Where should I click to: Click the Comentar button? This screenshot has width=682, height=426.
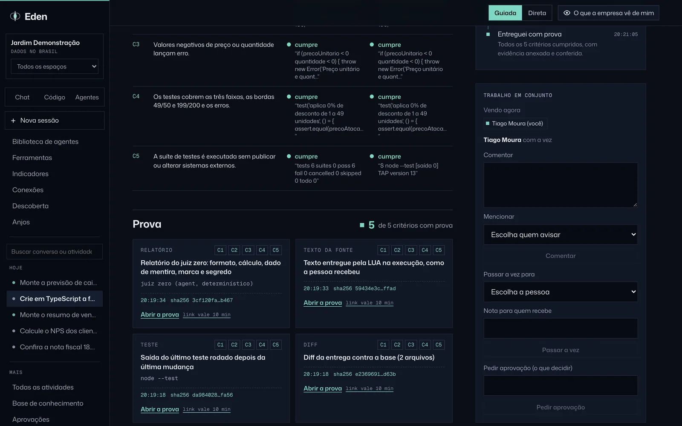[x=561, y=256]
